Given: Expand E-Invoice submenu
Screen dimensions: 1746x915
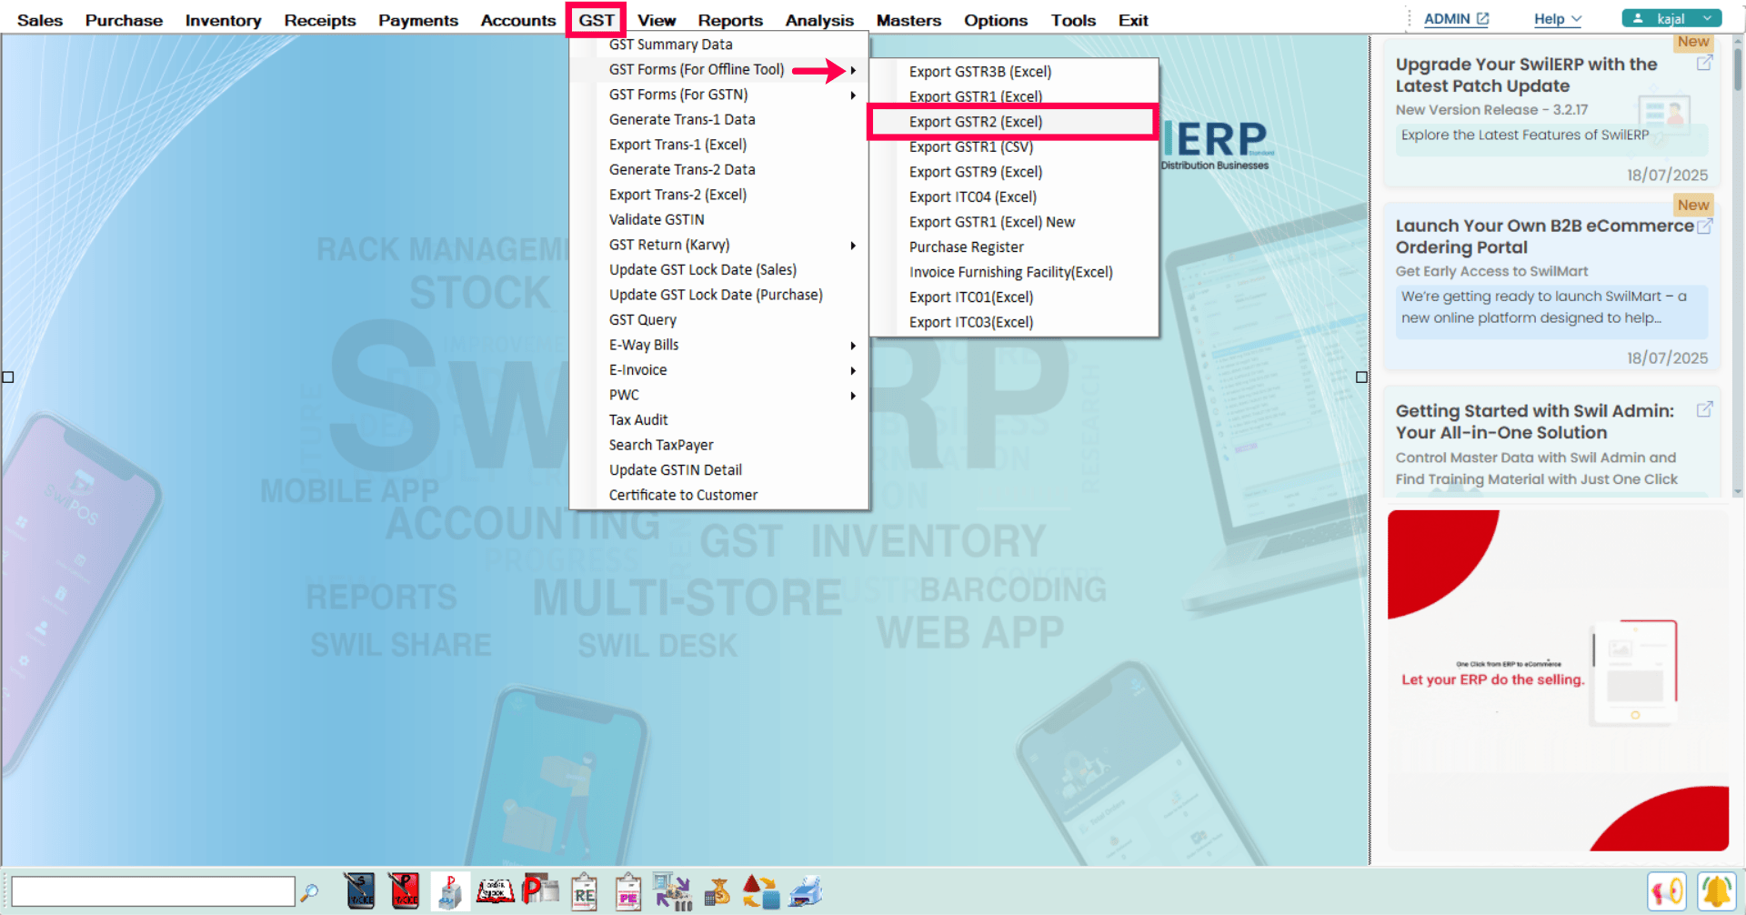Looking at the screenshot, I should click(718, 370).
